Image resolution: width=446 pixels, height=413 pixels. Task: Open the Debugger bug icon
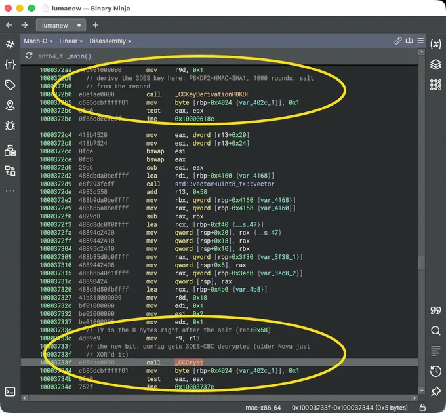(x=10, y=125)
